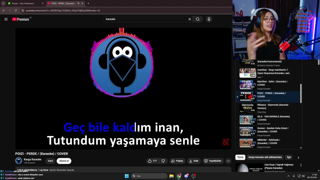Image resolution: width=320 pixels, height=180 pixels.
Task: Open Karga Karaoke channel name link
Action: pos(32,159)
